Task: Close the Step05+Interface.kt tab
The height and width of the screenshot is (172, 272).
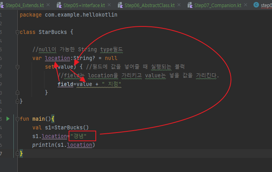Action: tap(109, 5)
